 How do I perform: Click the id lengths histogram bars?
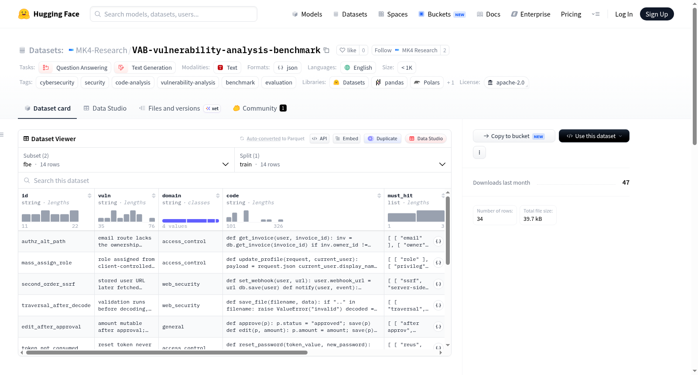(x=50, y=216)
